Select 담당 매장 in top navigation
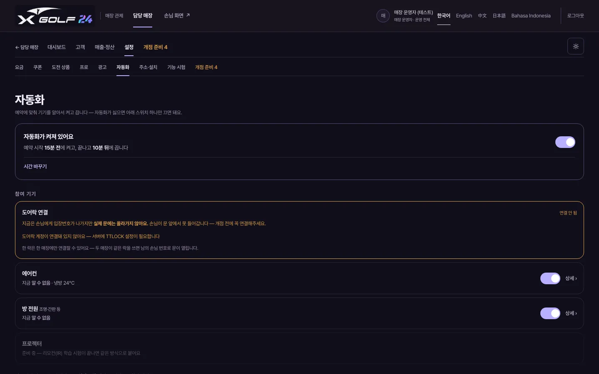The image size is (599, 374). tap(143, 16)
